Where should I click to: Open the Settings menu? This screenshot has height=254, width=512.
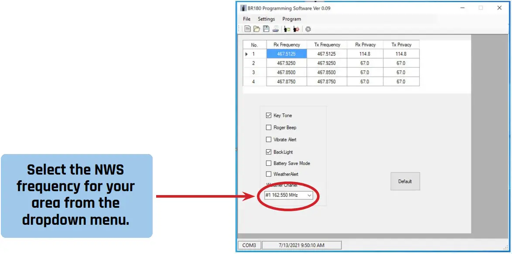(266, 19)
